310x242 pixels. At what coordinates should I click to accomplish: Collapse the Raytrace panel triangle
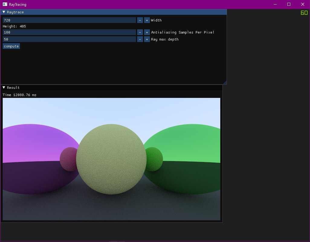pyautogui.click(x=4, y=12)
